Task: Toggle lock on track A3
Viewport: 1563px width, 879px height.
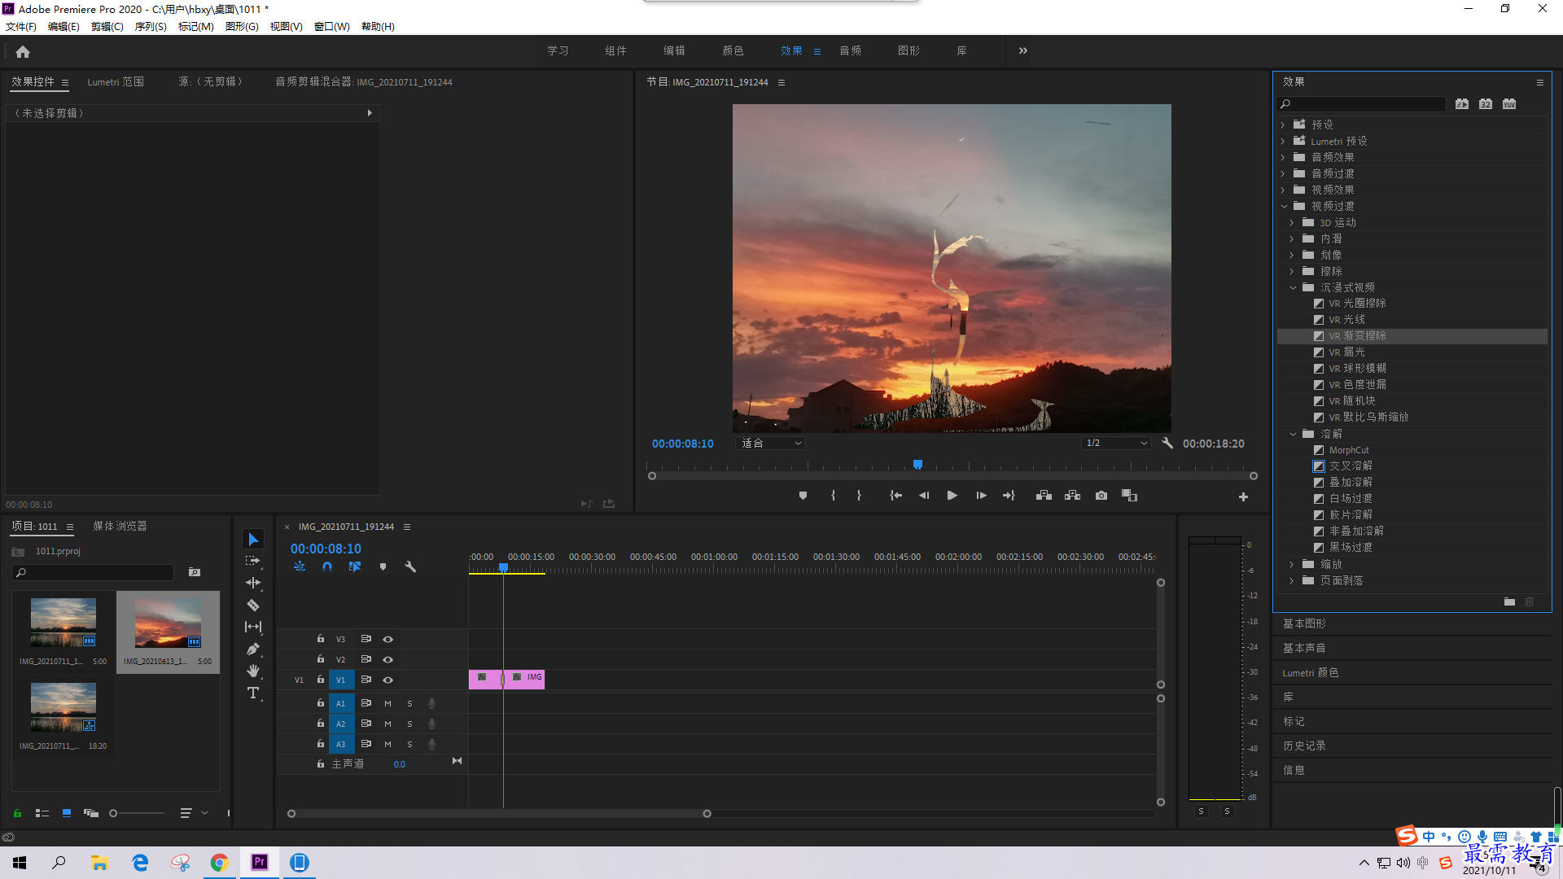Action: 321,744
